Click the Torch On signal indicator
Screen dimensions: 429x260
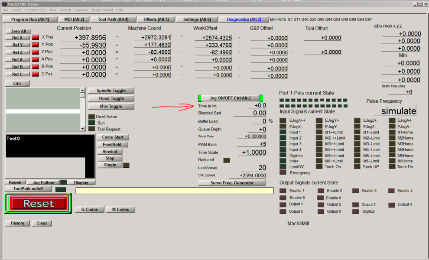(319, 166)
